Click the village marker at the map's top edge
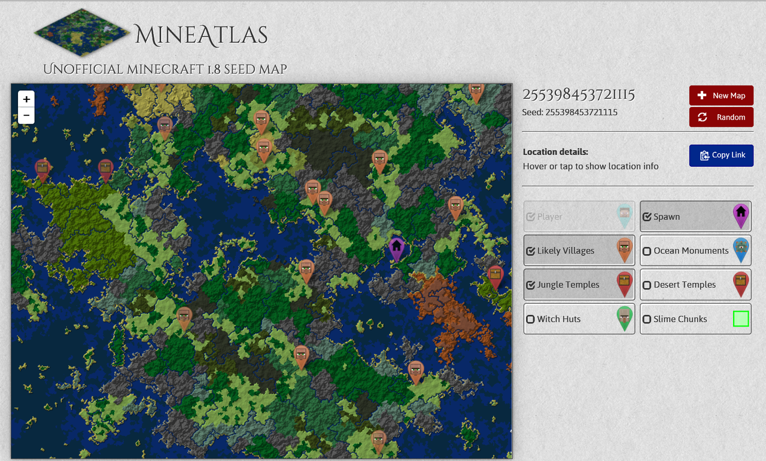The width and height of the screenshot is (766, 461). point(476,93)
